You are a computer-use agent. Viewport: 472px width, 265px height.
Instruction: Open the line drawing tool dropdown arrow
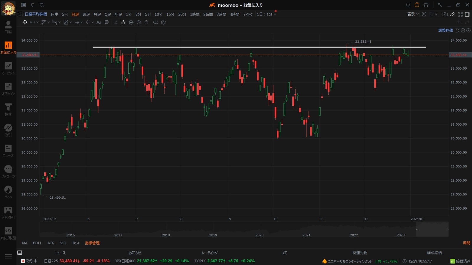[37, 22]
